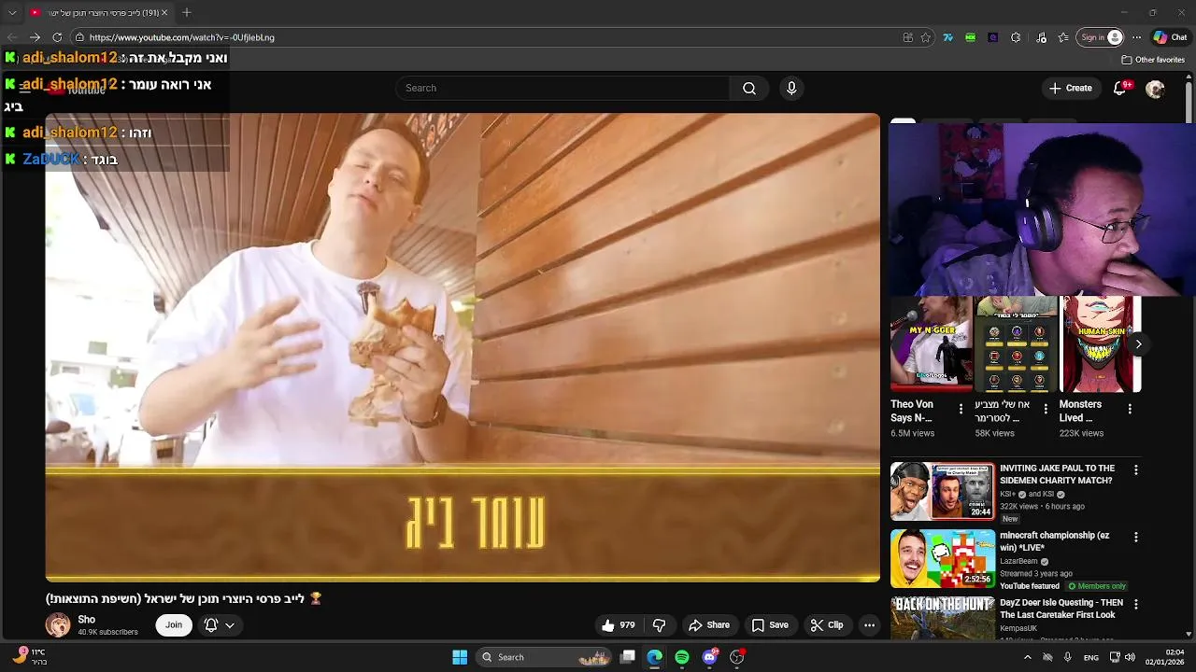Reload the page with the refresh icon
This screenshot has width=1196, height=672.
pyautogui.click(x=57, y=37)
